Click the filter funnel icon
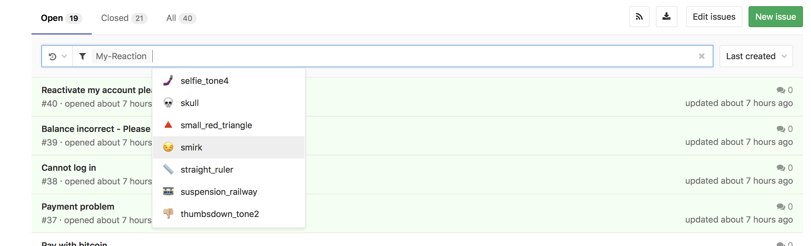Viewport: 811px width, 246px height. 83,56
